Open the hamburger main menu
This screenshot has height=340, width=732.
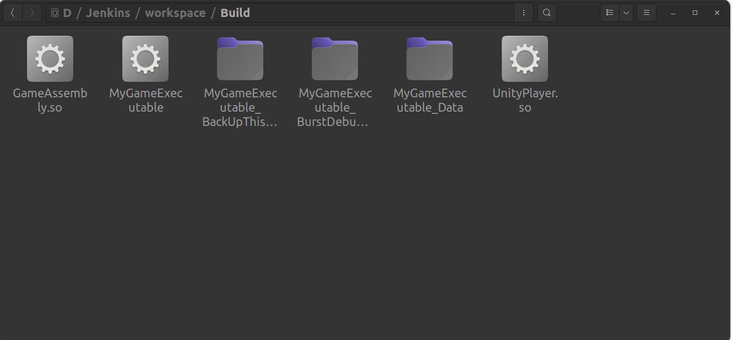click(647, 13)
